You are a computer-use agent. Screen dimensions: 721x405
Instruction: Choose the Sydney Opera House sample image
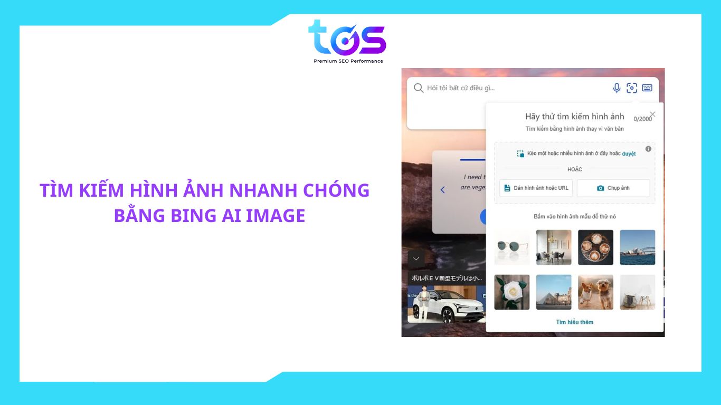click(x=637, y=247)
